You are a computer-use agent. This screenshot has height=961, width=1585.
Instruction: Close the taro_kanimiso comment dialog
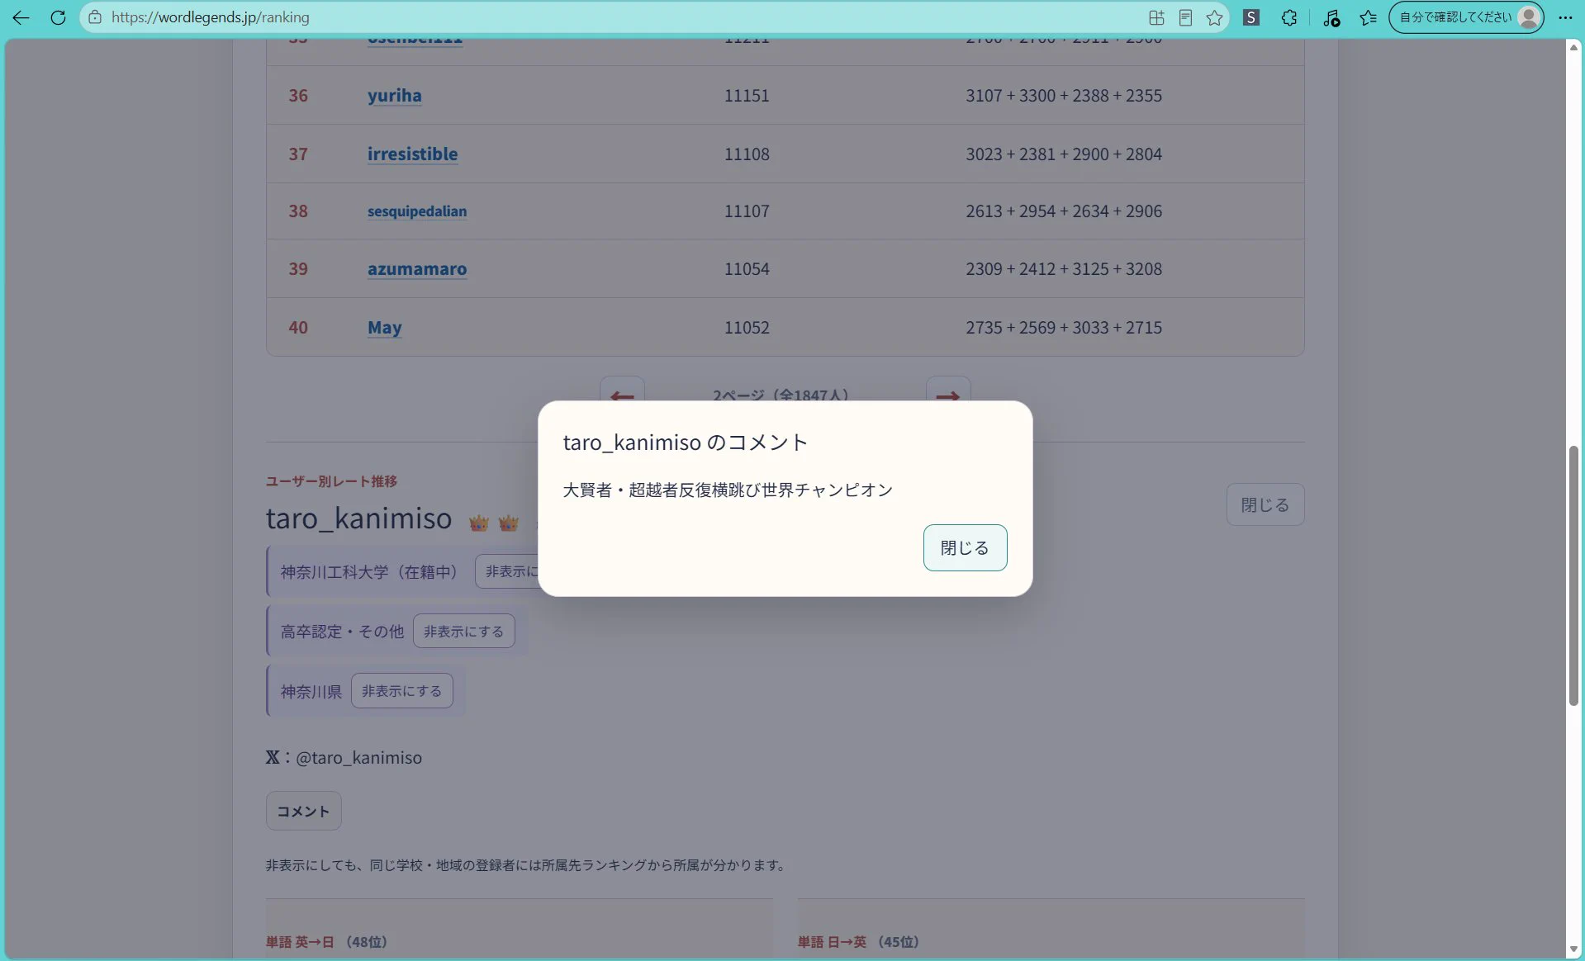point(965,547)
